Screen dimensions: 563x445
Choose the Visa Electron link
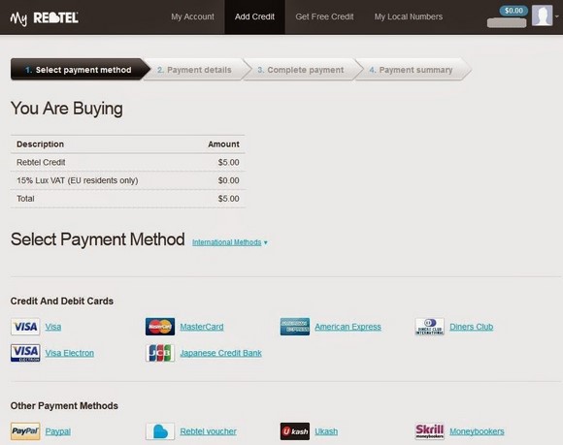(70, 353)
